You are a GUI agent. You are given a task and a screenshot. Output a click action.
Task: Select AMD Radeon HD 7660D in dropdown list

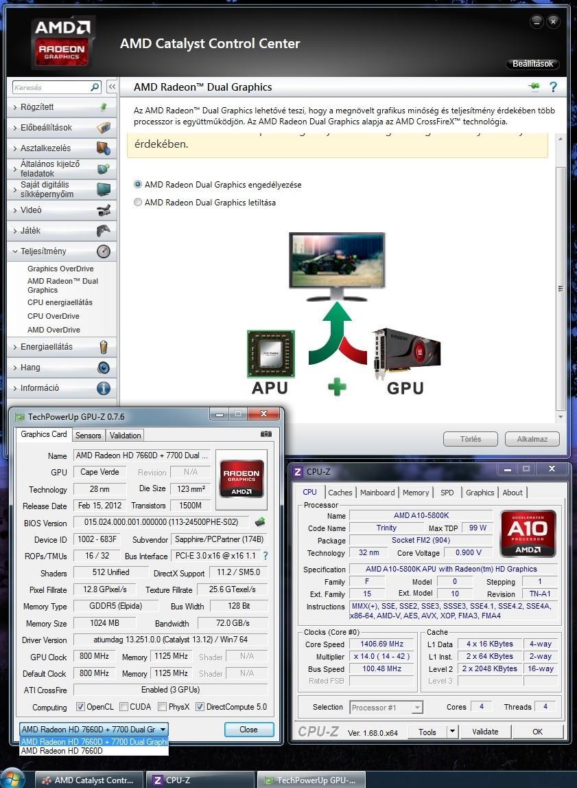pos(94,750)
